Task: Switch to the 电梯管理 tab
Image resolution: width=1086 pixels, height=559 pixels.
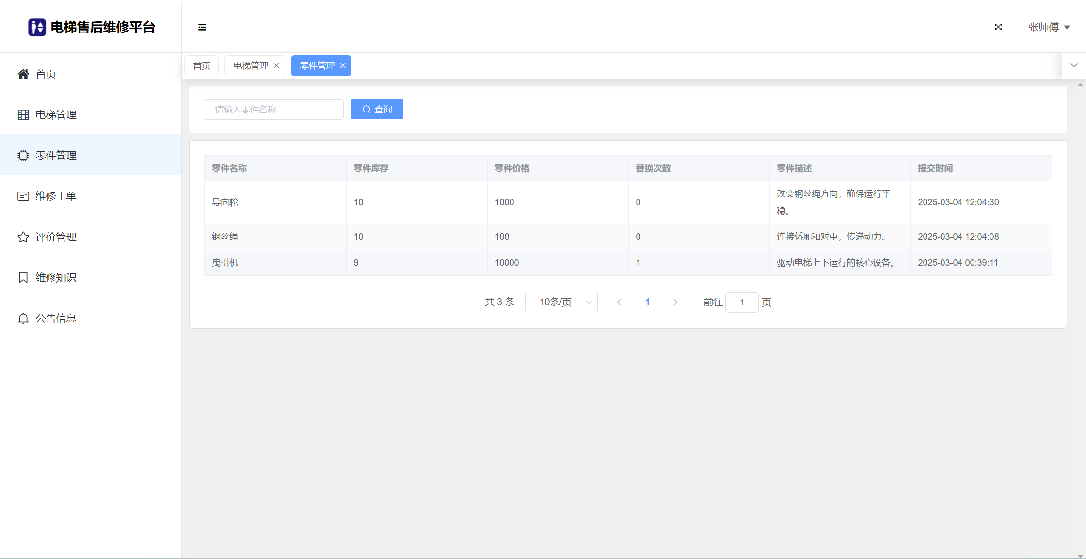Action: (x=251, y=65)
